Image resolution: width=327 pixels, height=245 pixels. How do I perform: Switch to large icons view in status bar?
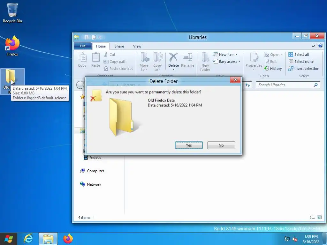319,217
